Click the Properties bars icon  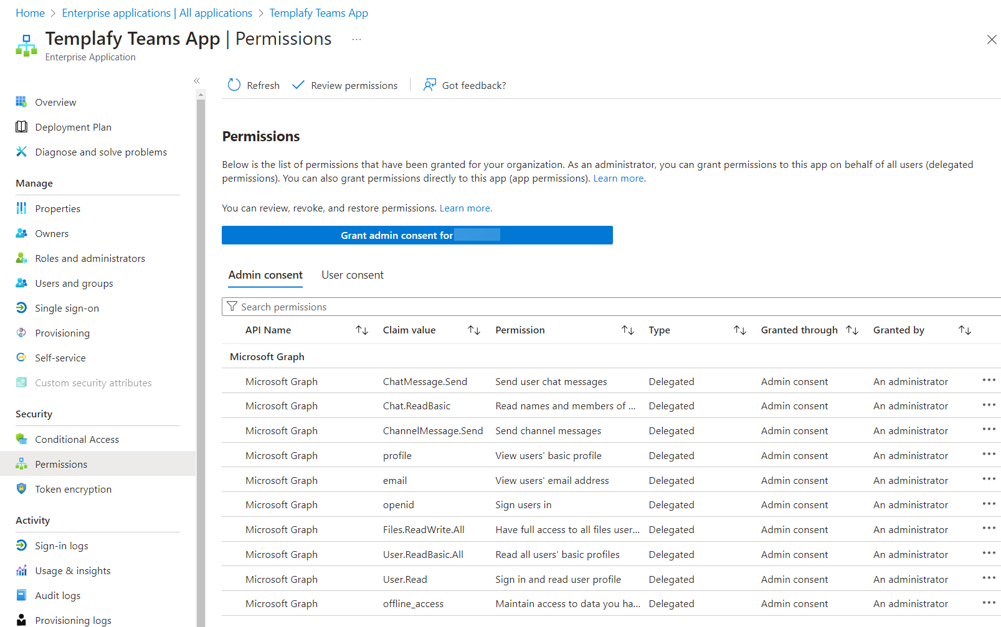21,208
